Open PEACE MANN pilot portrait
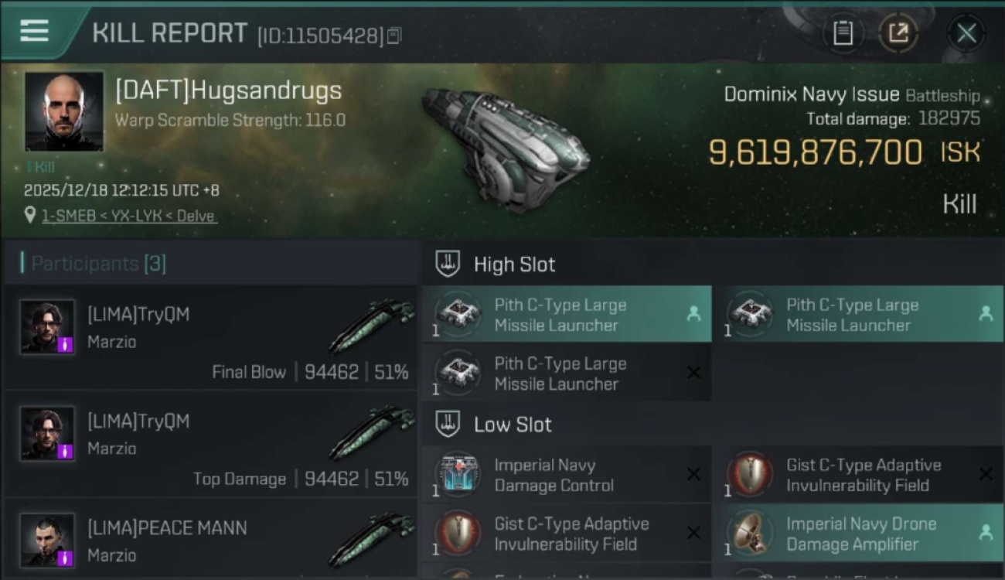Screen dimensions: 1005x580 [x=47, y=540]
